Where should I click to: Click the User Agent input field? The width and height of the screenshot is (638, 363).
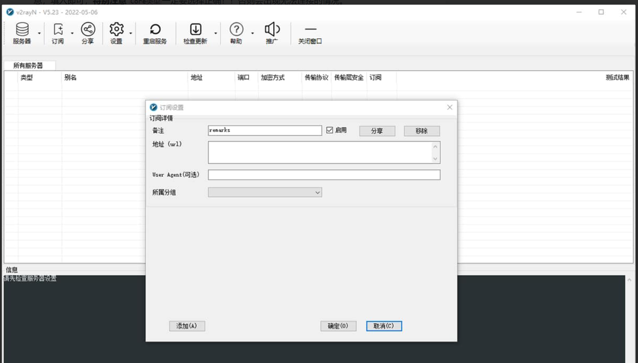click(x=324, y=175)
